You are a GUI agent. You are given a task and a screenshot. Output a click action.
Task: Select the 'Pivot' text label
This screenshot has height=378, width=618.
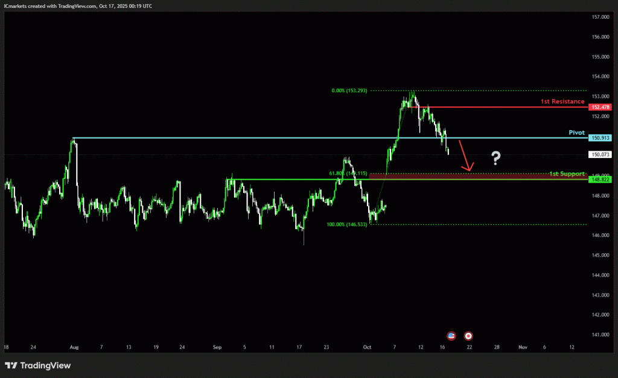576,132
